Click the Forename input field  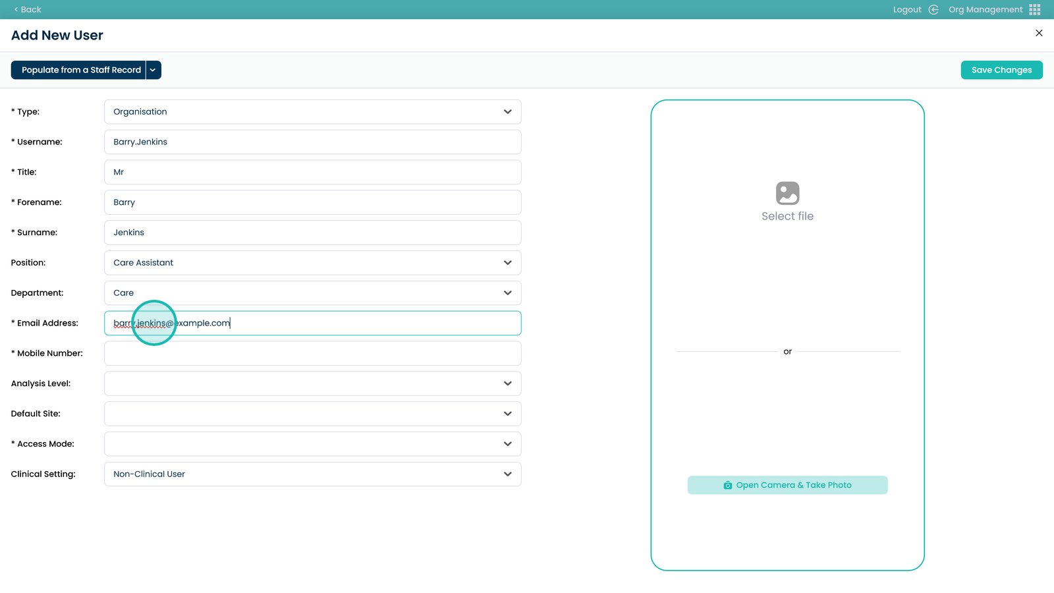pos(313,202)
